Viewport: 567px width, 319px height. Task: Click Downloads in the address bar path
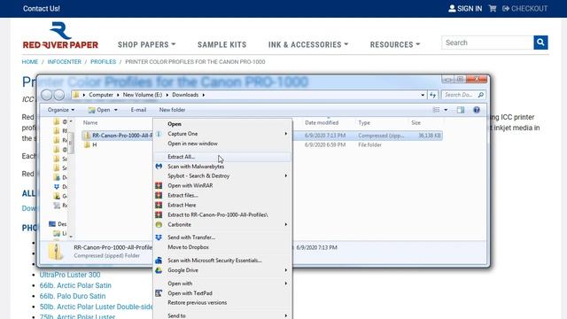185,95
